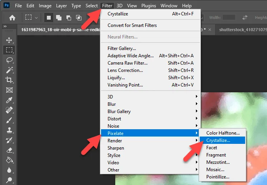Open the Help menu
Screen dimensions: 267x185
(187, 6)
